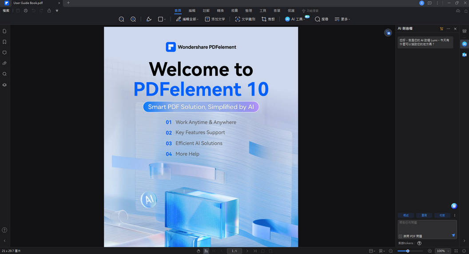469x254 pixels.
Task: Open the bookmarks panel in left sidebar
Action: [4, 42]
